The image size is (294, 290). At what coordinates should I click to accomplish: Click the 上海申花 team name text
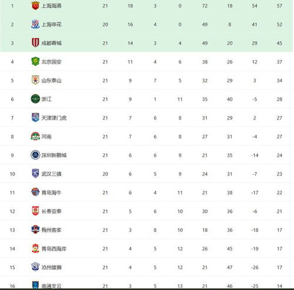click(x=51, y=24)
